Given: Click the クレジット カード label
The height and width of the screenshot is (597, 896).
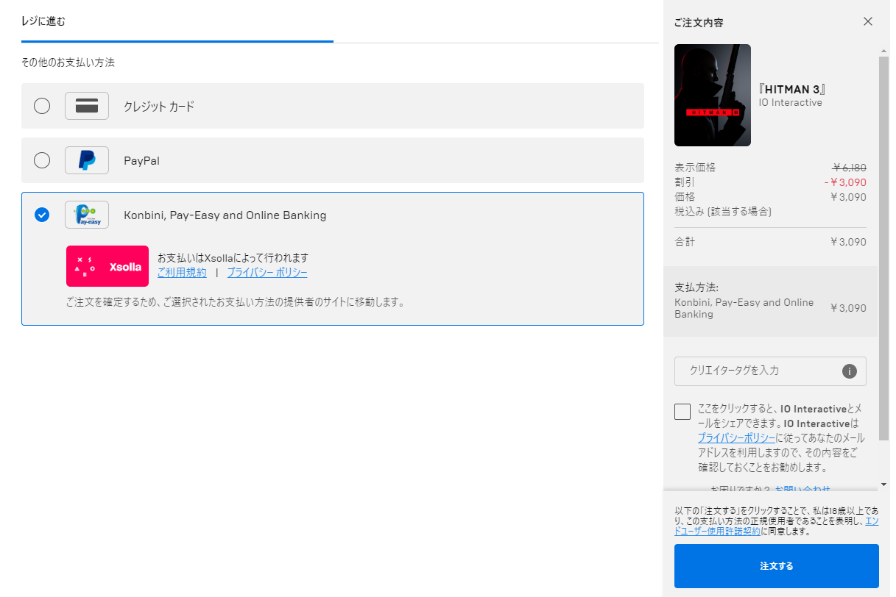Looking at the screenshot, I should click(159, 107).
